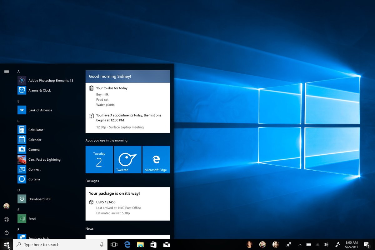Launch the Camera app icon
This screenshot has height=250, width=375.
pyautogui.click(x=22, y=149)
